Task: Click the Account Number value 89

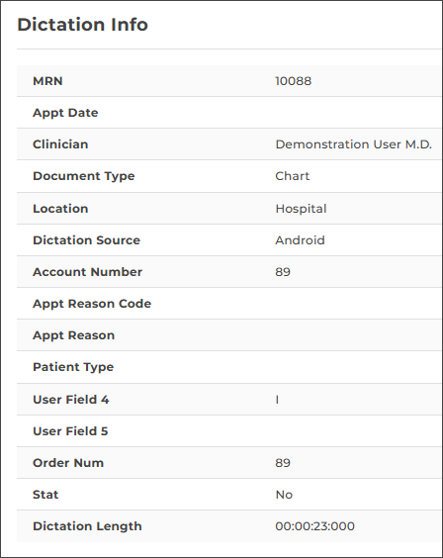Action: tap(283, 272)
